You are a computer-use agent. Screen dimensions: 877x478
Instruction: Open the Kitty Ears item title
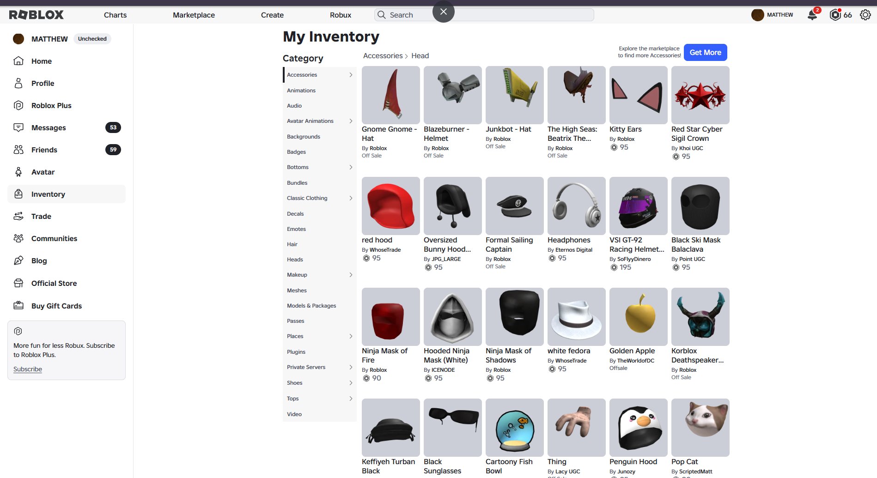[625, 129]
